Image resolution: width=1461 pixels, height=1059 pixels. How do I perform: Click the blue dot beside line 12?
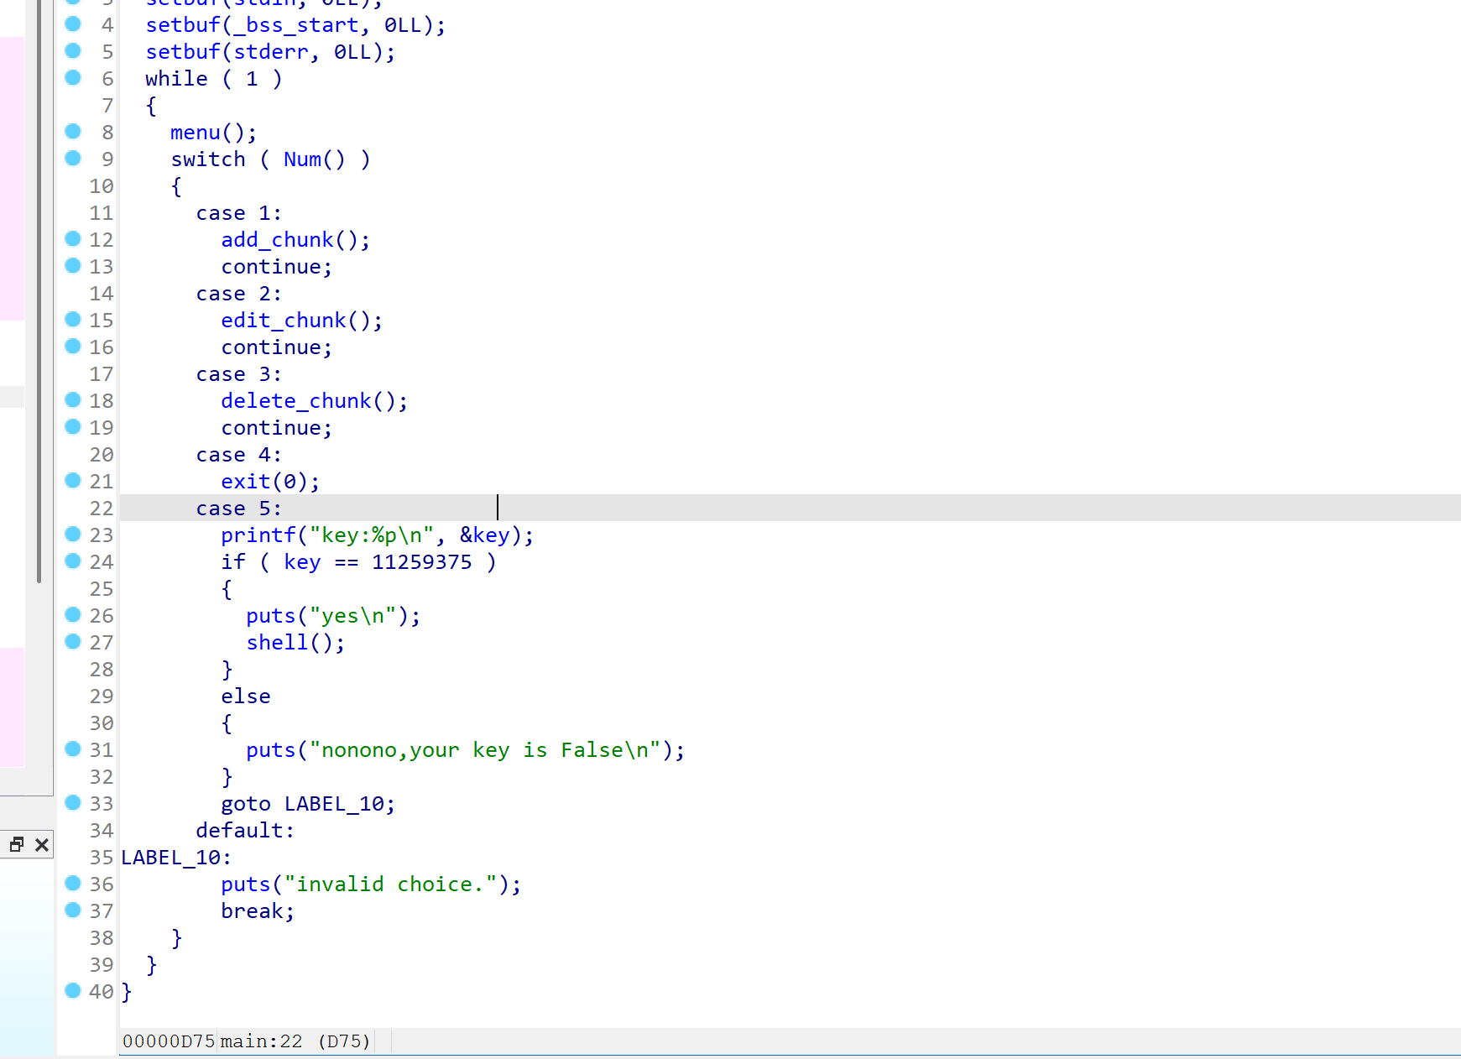tap(73, 239)
